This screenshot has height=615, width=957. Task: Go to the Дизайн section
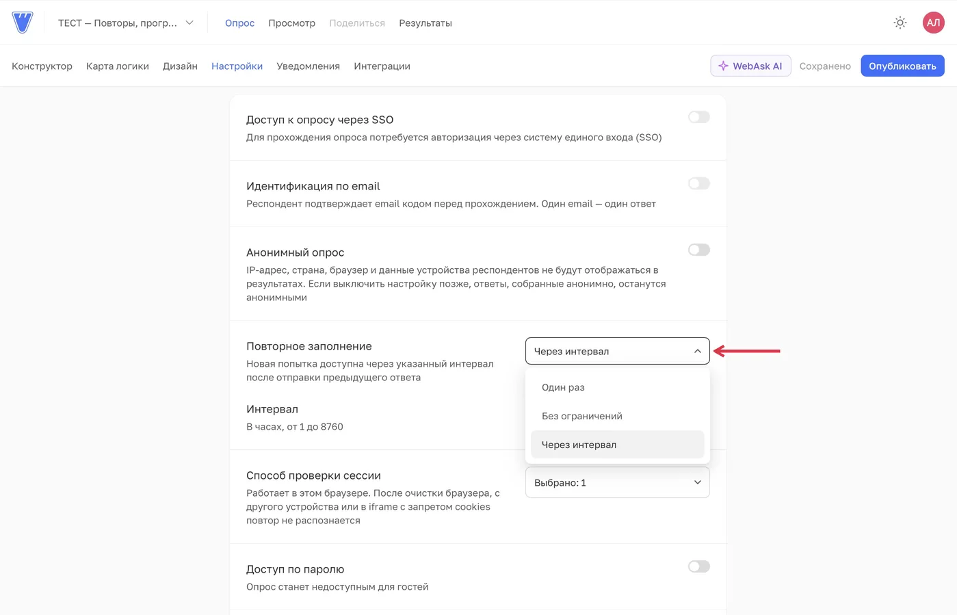click(180, 66)
